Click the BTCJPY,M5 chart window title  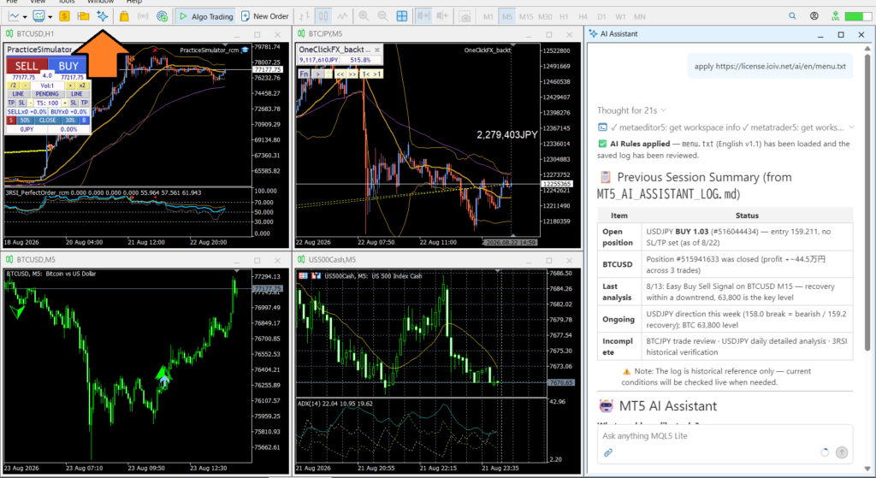click(x=325, y=34)
